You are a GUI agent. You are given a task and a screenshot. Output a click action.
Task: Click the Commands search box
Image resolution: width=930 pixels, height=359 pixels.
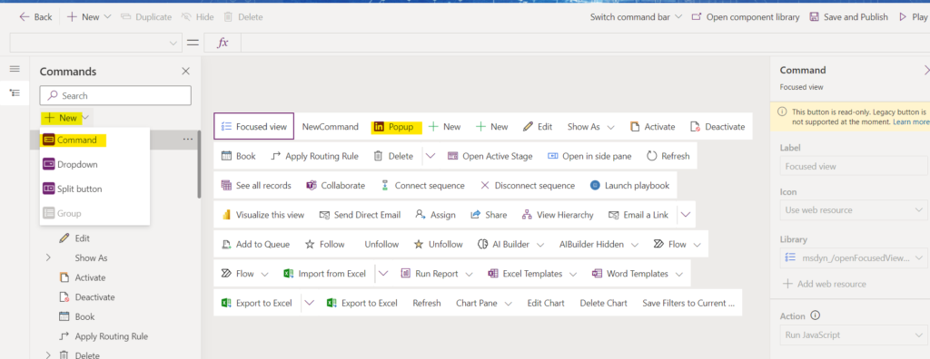point(115,95)
